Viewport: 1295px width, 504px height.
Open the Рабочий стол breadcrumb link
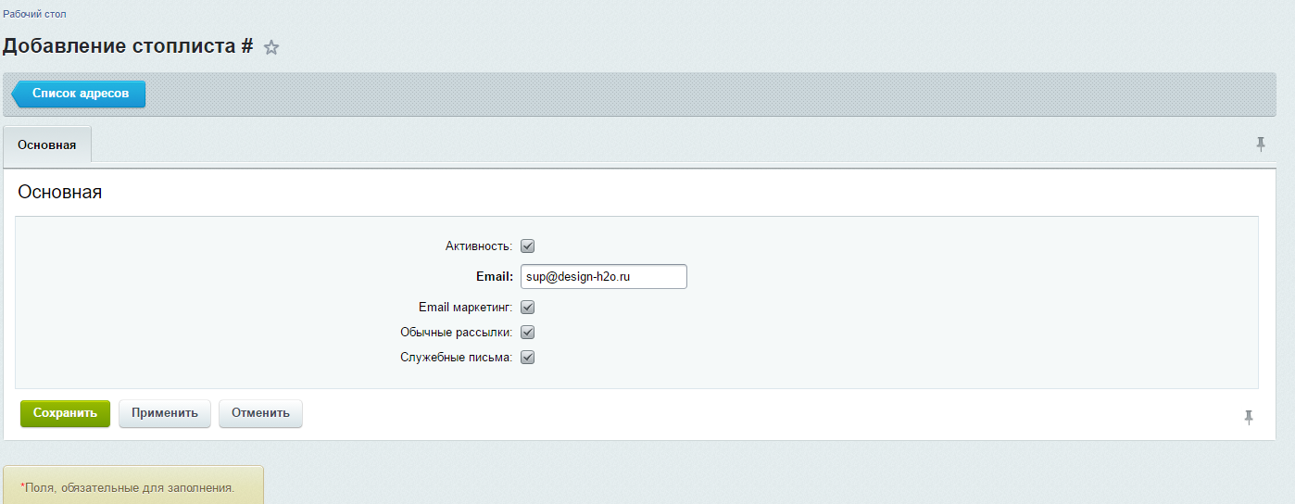(34, 14)
